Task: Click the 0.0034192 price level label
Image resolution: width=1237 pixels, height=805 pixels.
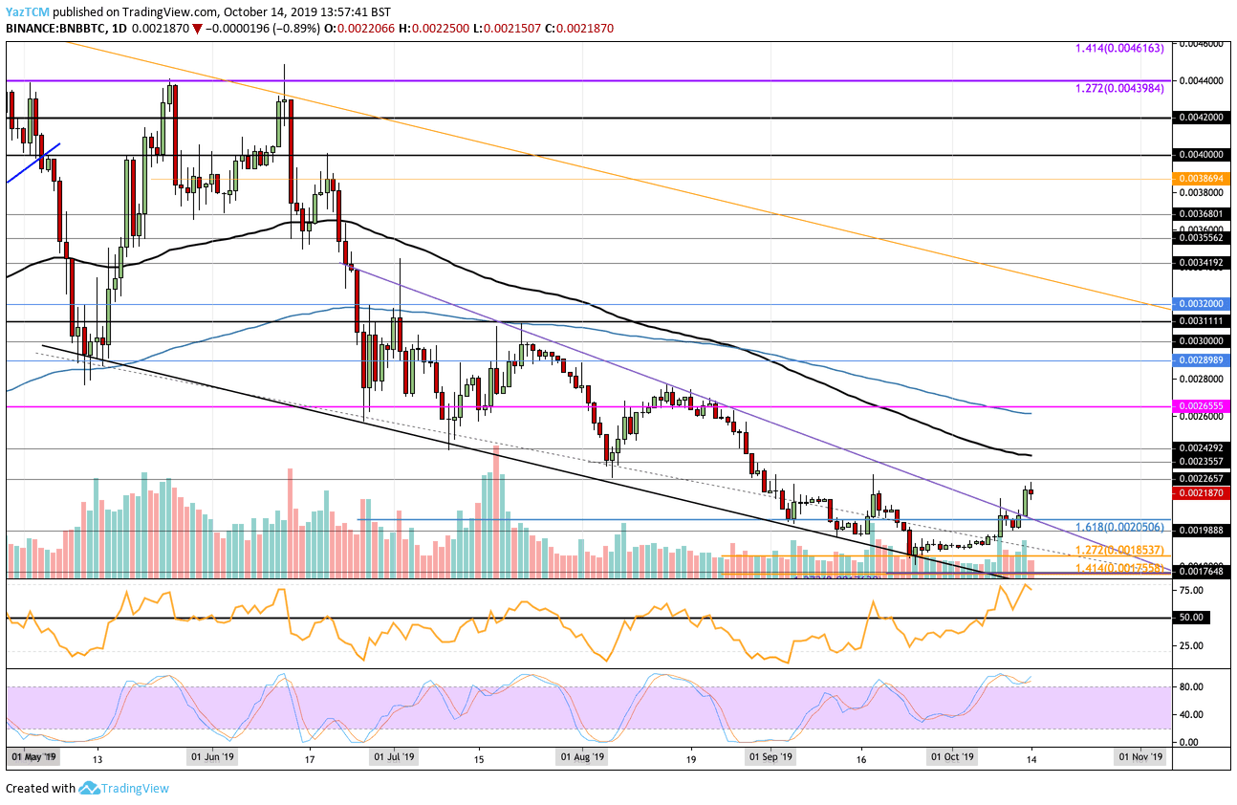Action: pos(1202,262)
